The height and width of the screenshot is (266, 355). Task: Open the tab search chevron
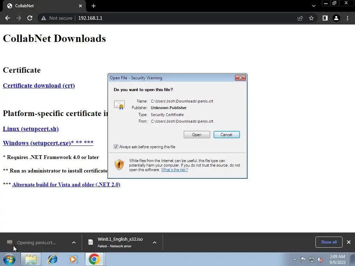313,6
